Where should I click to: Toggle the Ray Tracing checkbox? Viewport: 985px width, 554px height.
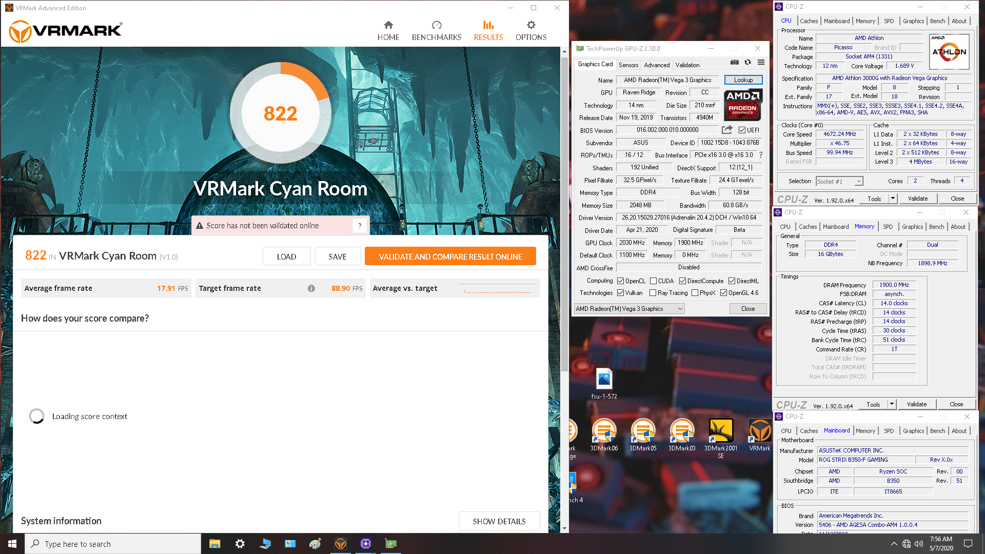click(653, 293)
